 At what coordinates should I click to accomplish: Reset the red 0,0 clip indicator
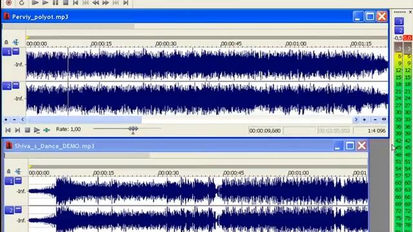407,38
